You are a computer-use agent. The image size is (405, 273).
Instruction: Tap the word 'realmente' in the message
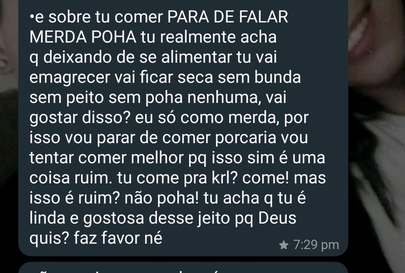pos(198,37)
